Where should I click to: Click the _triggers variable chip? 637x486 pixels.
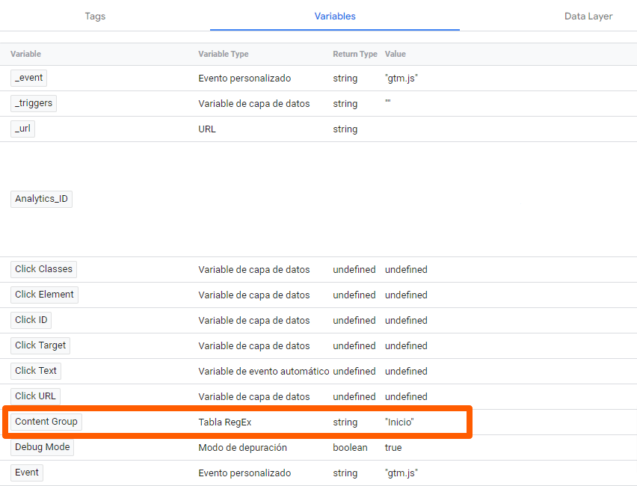click(x=34, y=103)
